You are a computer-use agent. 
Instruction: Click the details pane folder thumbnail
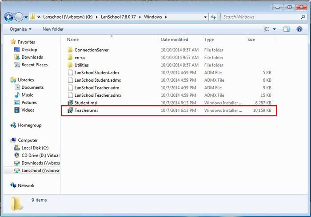pos(16,204)
